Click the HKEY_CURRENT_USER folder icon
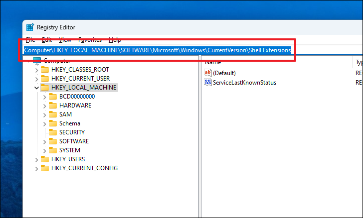Screen dimensions: 363x218 point(45,79)
